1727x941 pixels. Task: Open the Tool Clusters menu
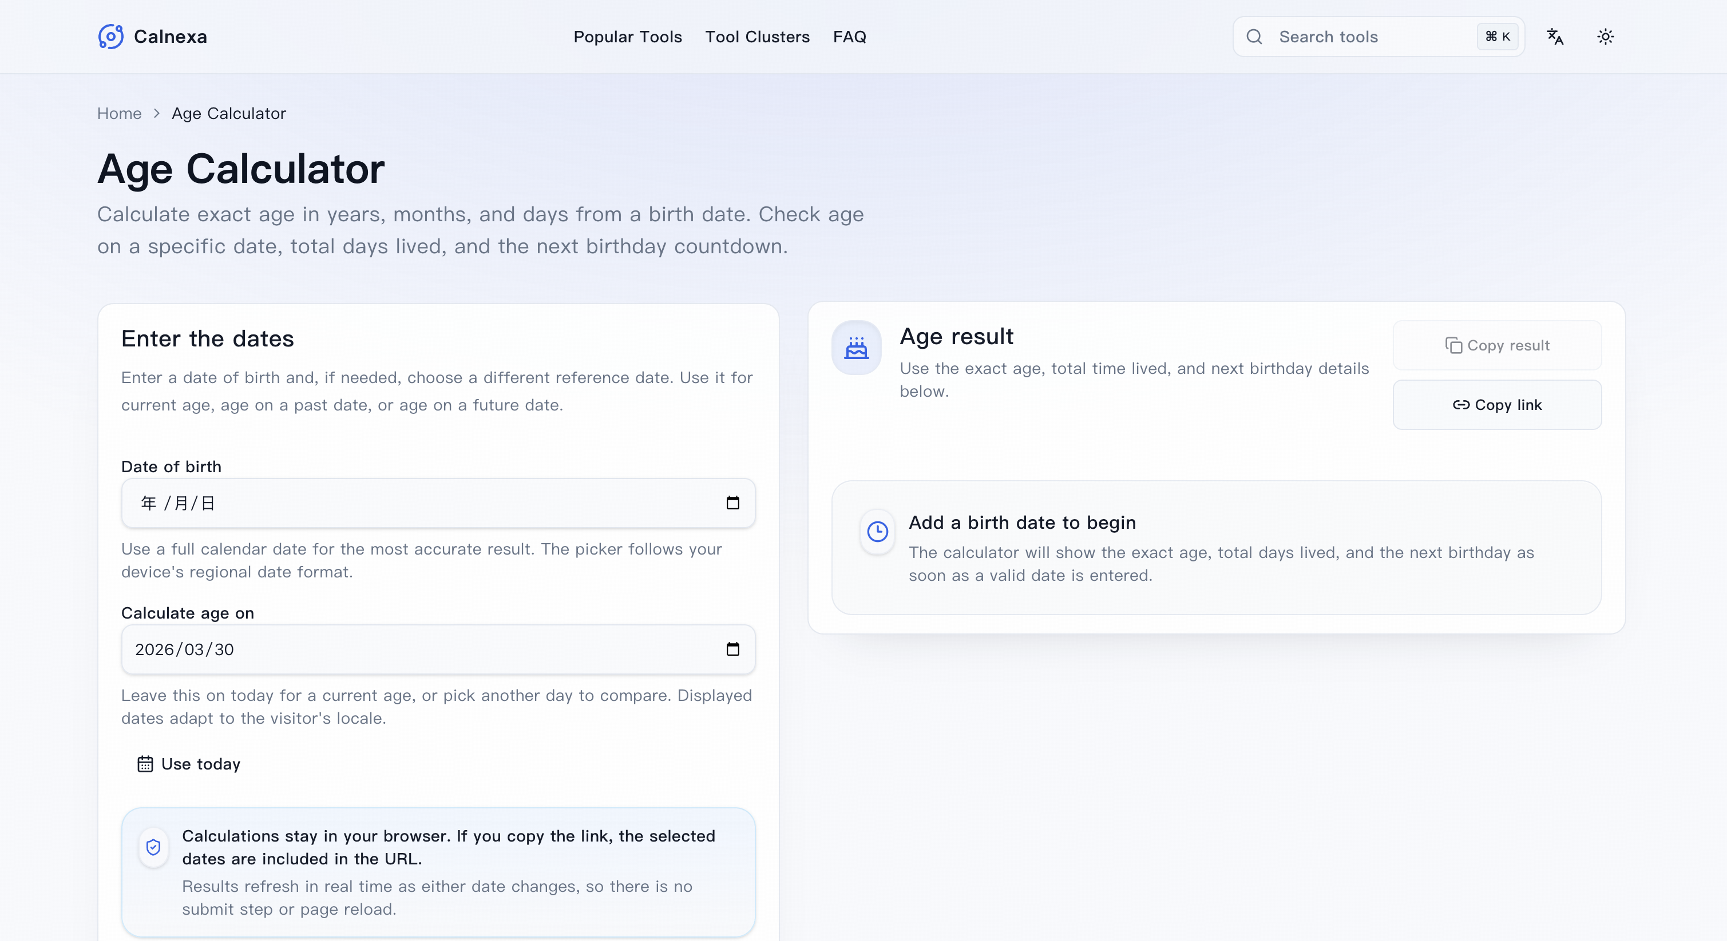[x=757, y=36]
